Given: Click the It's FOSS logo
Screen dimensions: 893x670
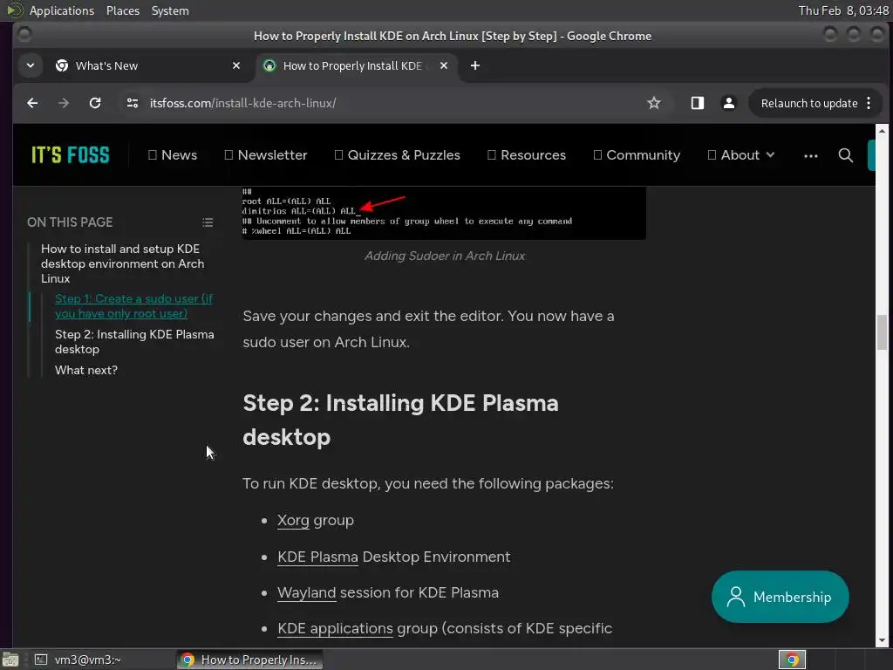Looking at the screenshot, I should coord(70,155).
